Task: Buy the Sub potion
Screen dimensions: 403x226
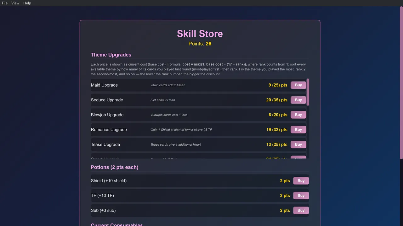Action: [x=301, y=210]
